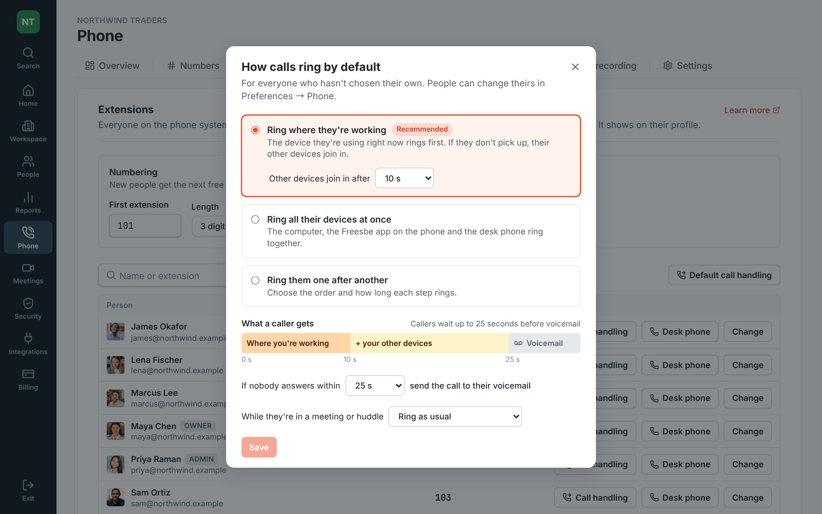Open the other devices join-in delay dropdown
The width and height of the screenshot is (822, 514).
[405, 178]
